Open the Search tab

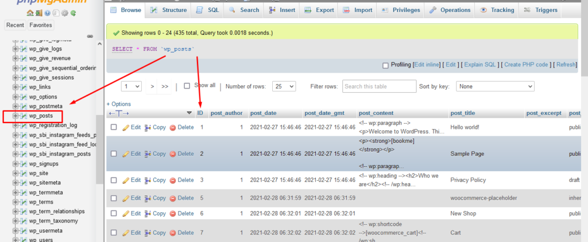tap(243, 10)
